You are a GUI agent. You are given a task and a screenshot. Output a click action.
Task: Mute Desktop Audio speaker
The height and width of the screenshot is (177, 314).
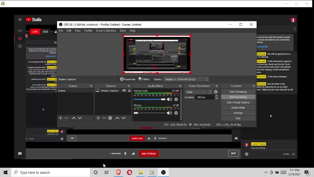(169, 99)
